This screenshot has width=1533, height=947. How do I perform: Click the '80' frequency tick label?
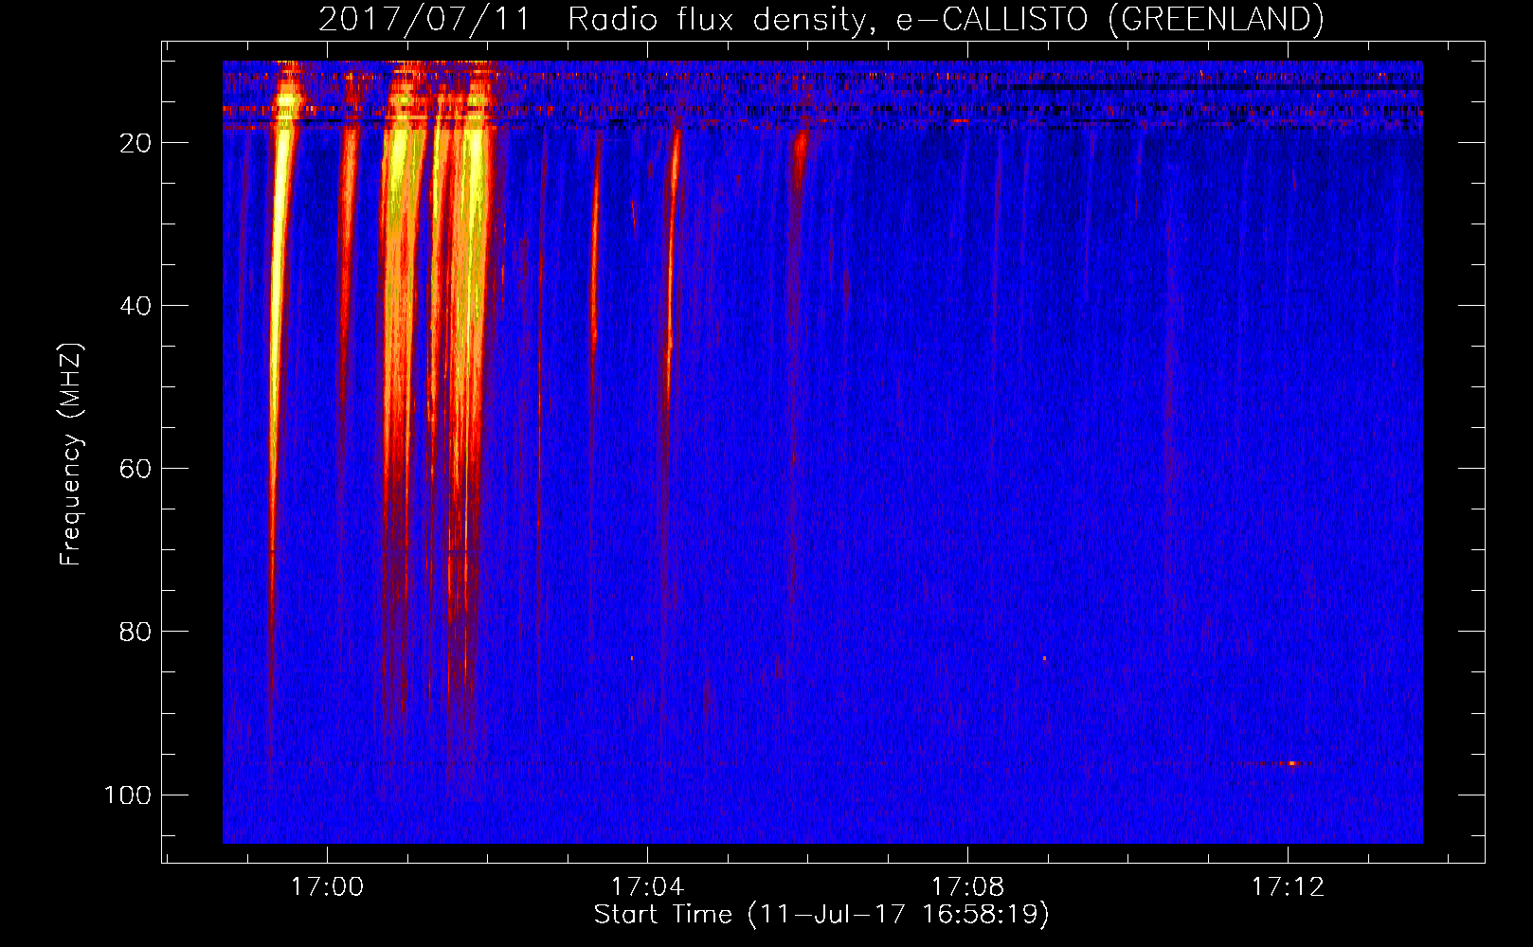coord(135,632)
